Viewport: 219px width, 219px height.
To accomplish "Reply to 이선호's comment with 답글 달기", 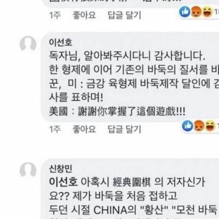I will point(124,129).
